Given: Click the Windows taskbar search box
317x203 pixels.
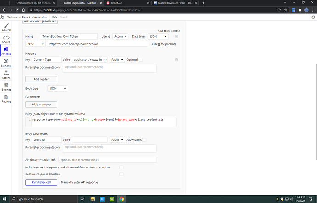Looking at the screenshot, I should (x=43, y=199).
